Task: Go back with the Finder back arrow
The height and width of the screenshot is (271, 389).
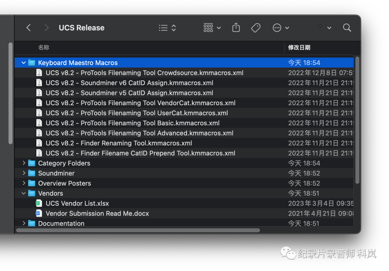Action: pyautogui.click(x=28, y=27)
